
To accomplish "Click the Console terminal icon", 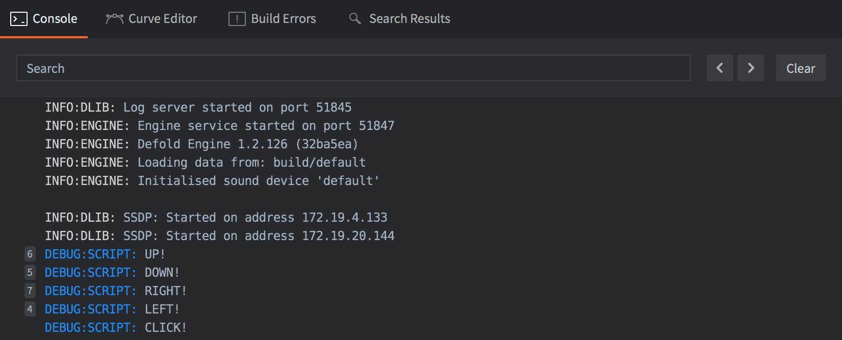I will coord(19,19).
